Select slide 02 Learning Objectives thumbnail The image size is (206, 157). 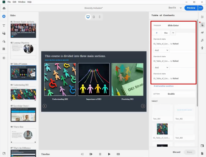pyautogui.click(x=23, y=52)
